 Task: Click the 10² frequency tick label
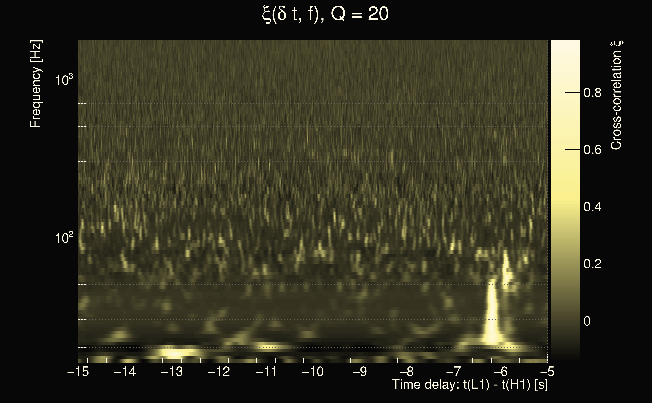tap(64, 238)
